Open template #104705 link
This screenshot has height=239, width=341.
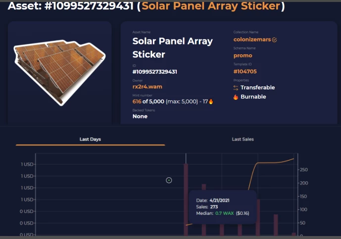pos(245,72)
